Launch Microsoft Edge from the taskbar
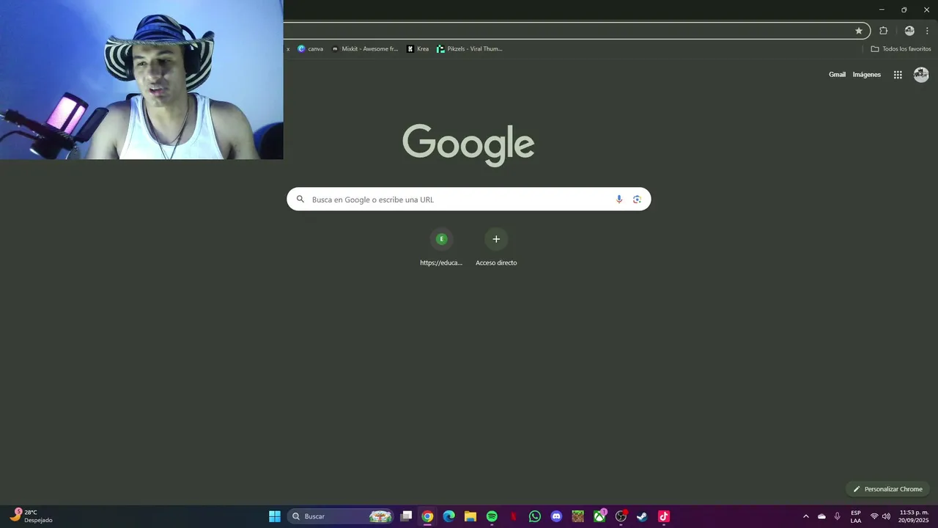This screenshot has width=938, height=528. 449,516
